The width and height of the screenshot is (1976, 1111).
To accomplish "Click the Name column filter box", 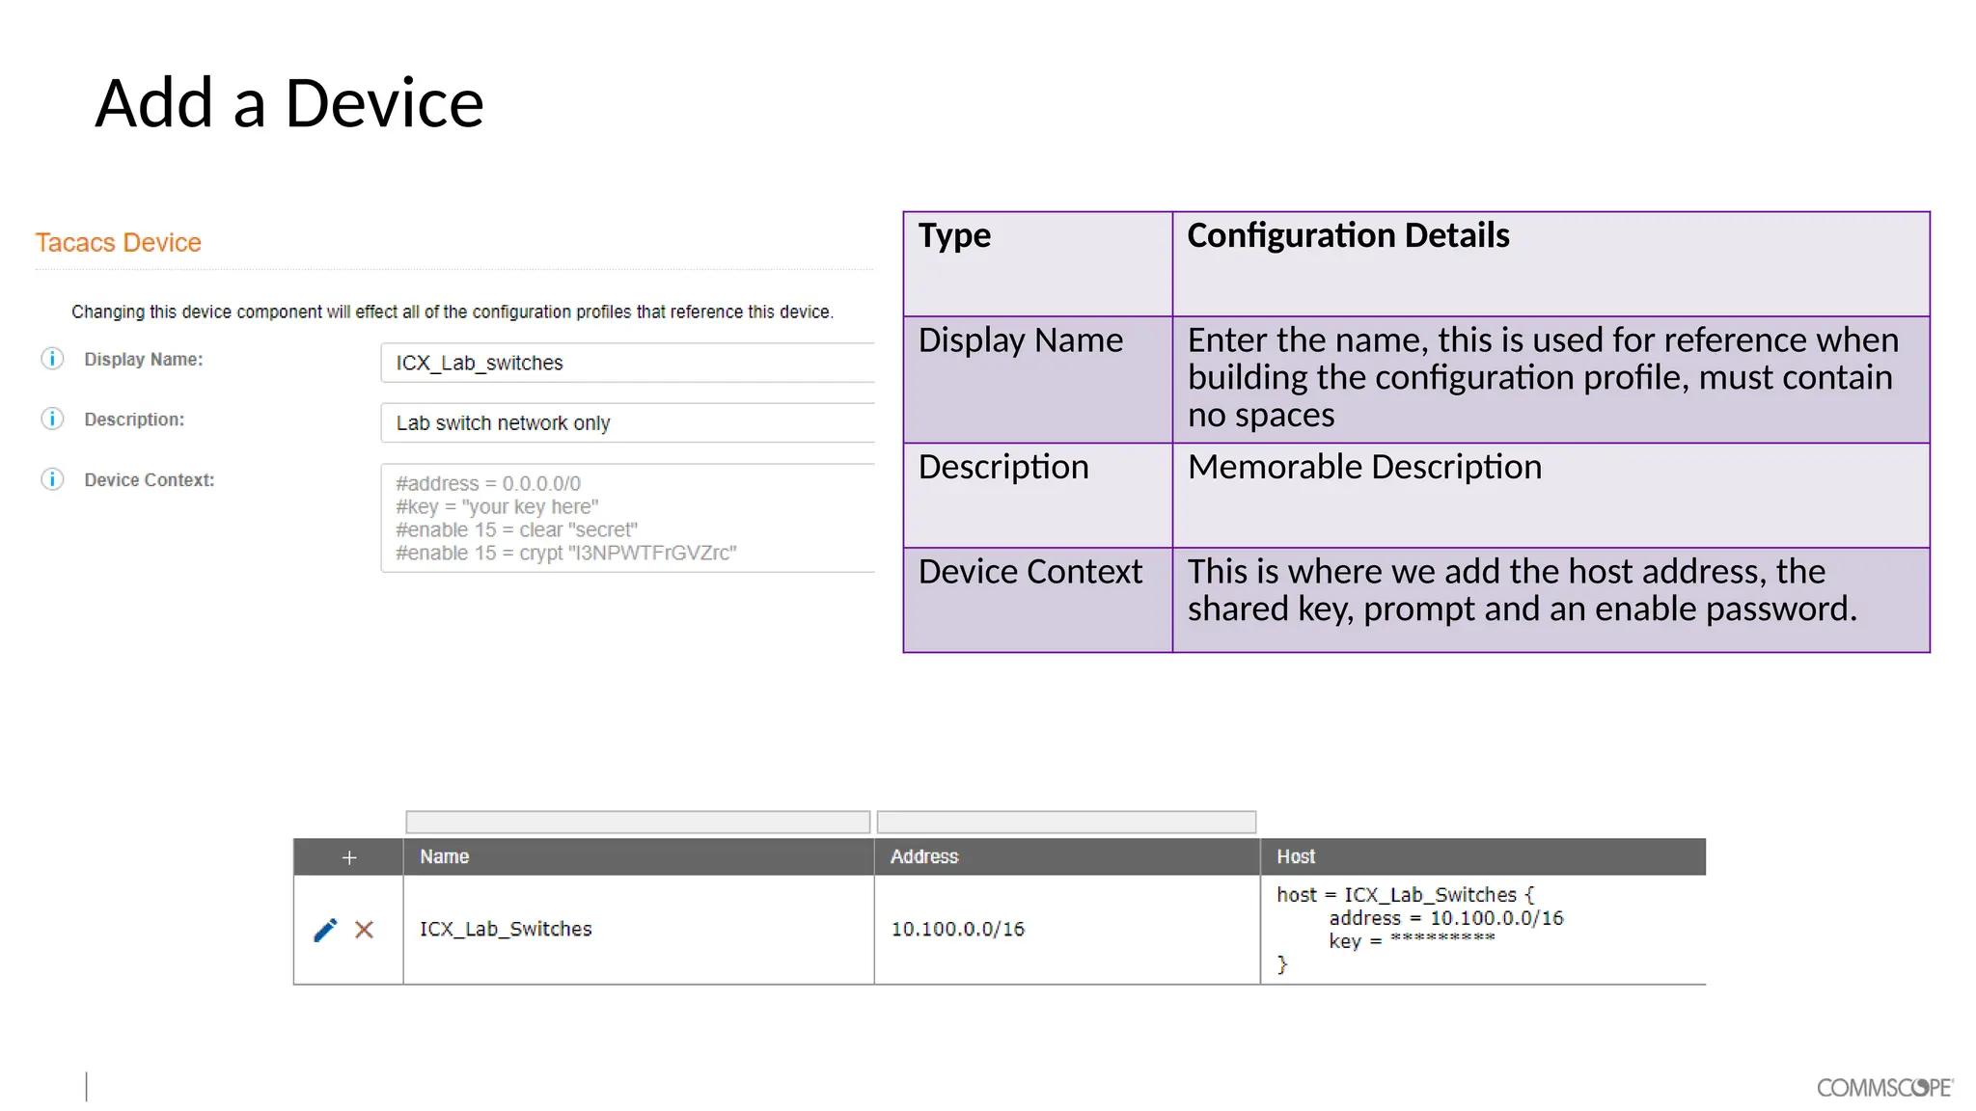I will point(638,822).
